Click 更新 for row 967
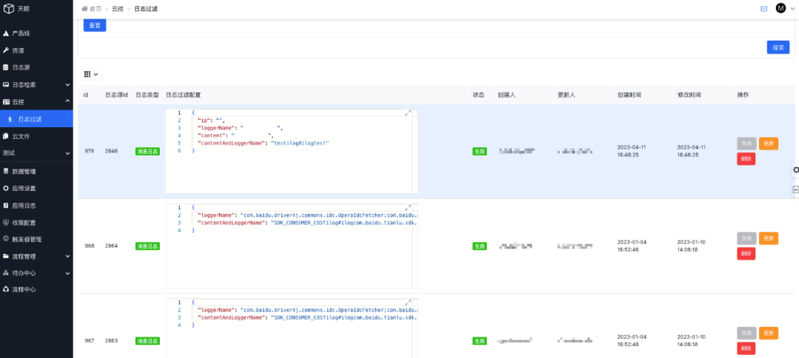 769,333
